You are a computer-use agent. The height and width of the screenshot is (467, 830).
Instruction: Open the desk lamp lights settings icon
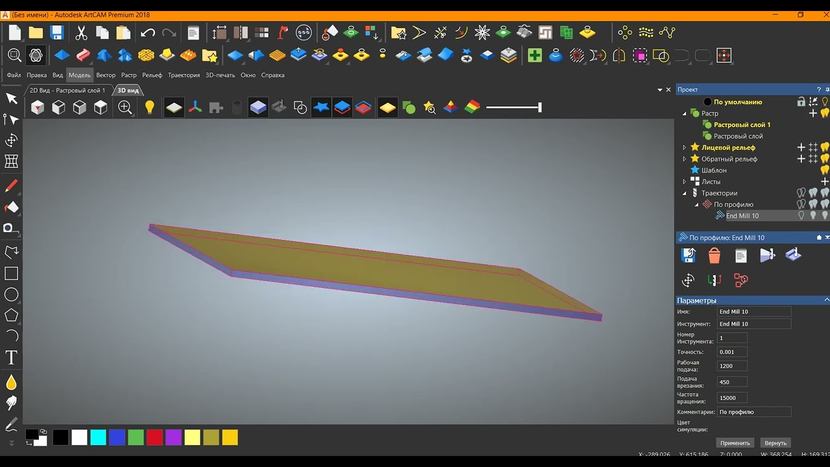pos(283,32)
